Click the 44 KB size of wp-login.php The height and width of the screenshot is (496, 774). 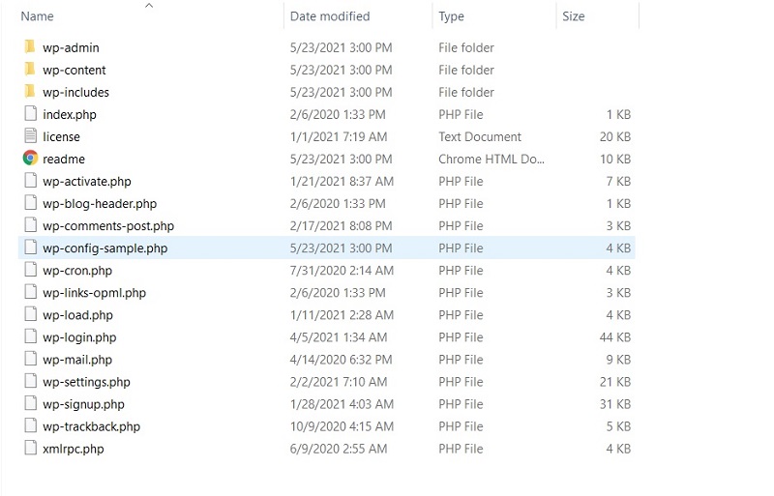click(x=615, y=337)
